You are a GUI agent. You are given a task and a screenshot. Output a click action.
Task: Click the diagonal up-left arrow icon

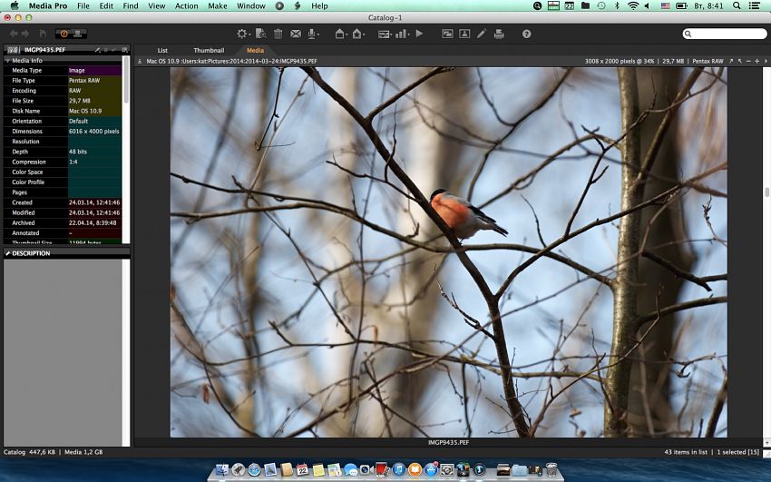coord(740,61)
